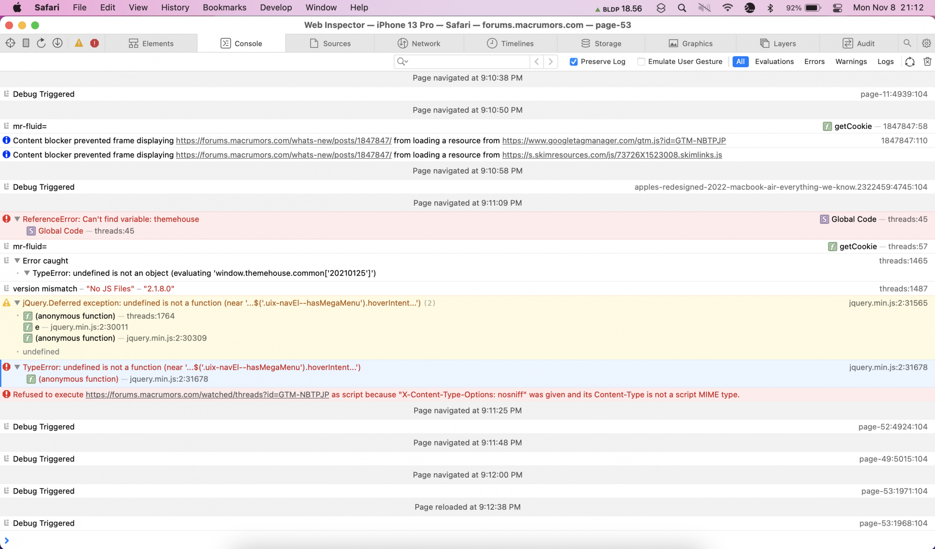Select the All filter scope button
This screenshot has width=935, height=549.
(x=740, y=62)
